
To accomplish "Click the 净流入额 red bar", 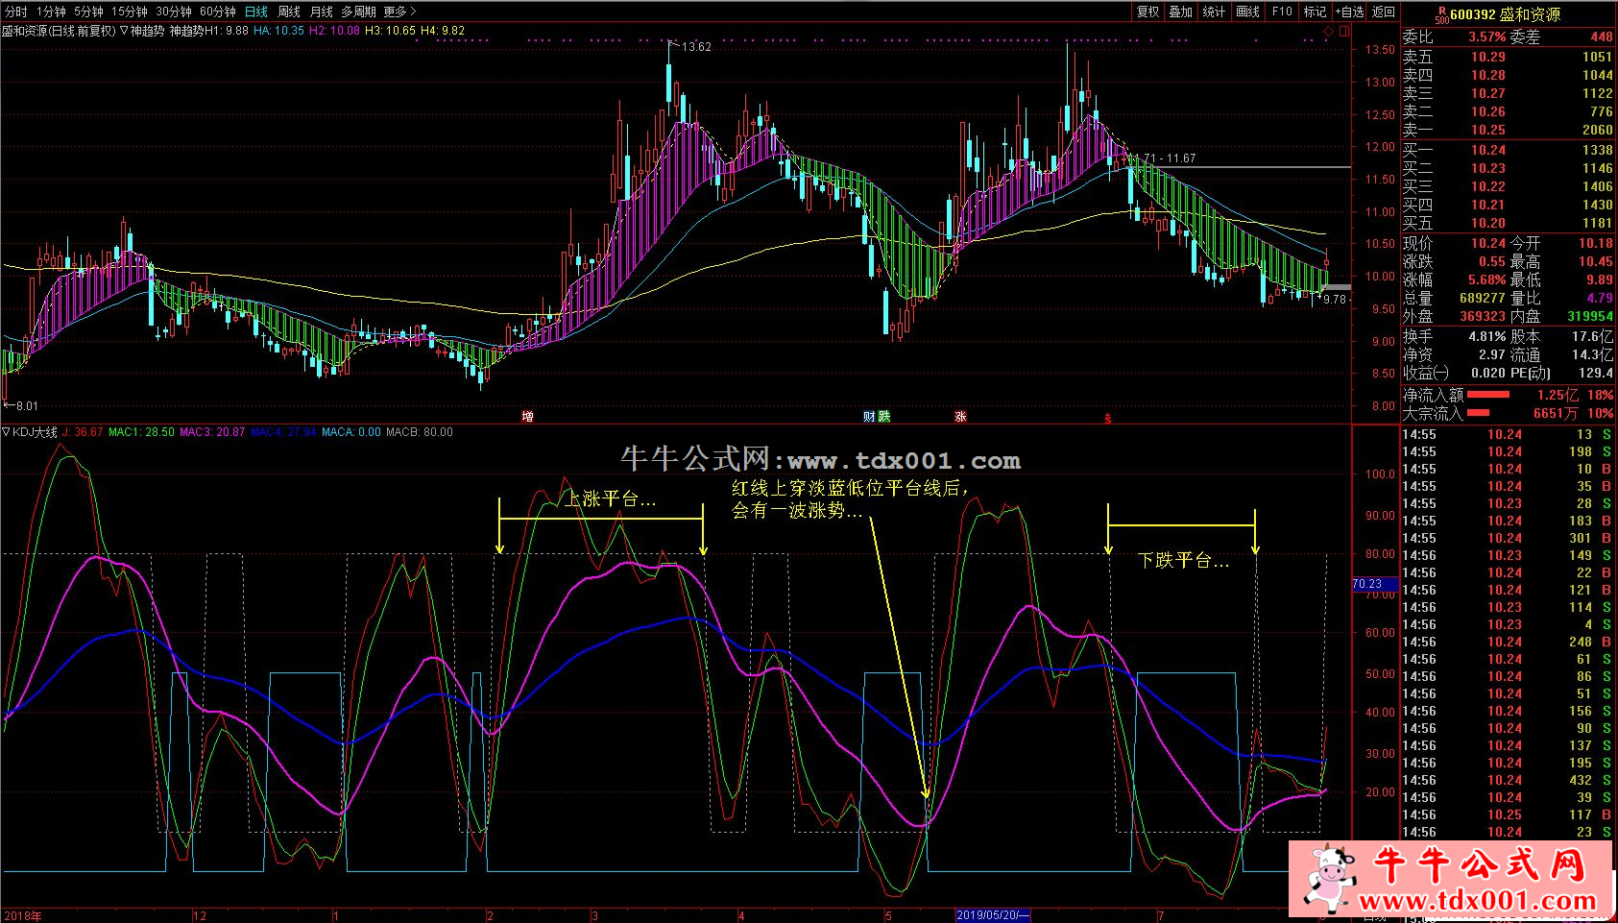I will 1488,395.
